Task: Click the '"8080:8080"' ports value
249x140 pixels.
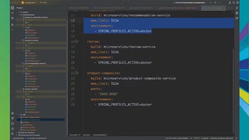Action: (x=108, y=94)
